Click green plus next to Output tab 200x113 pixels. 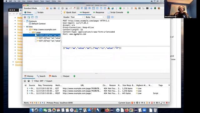(x=74, y=76)
